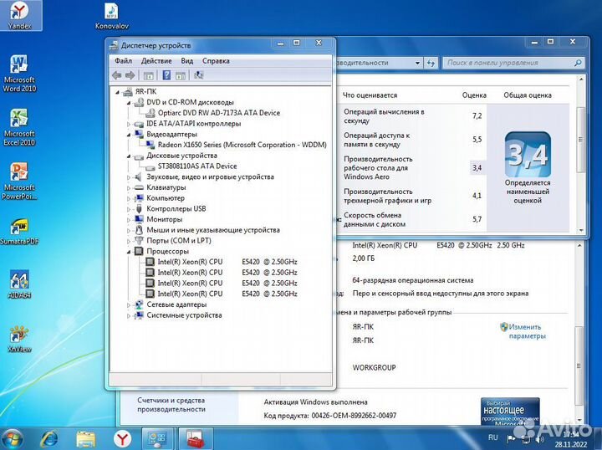Collapse the Дисковые устройства node
The height and width of the screenshot is (450, 602).
(129, 156)
